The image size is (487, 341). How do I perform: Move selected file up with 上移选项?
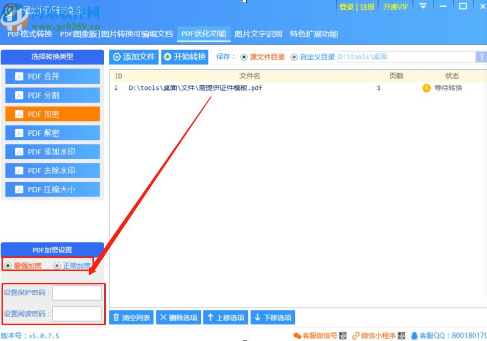point(225,317)
